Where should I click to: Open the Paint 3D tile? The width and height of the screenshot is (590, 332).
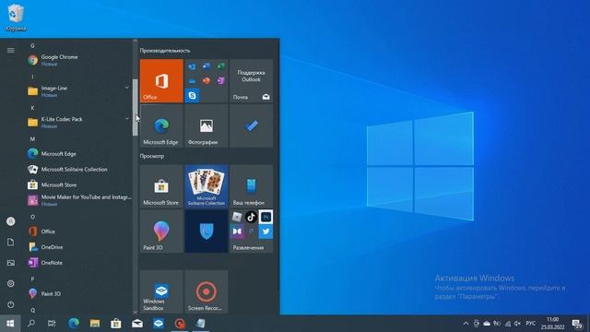click(x=161, y=231)
